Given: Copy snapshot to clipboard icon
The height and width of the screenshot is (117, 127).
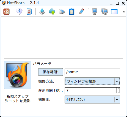Looking at the screenshot, I should (72, 12).
